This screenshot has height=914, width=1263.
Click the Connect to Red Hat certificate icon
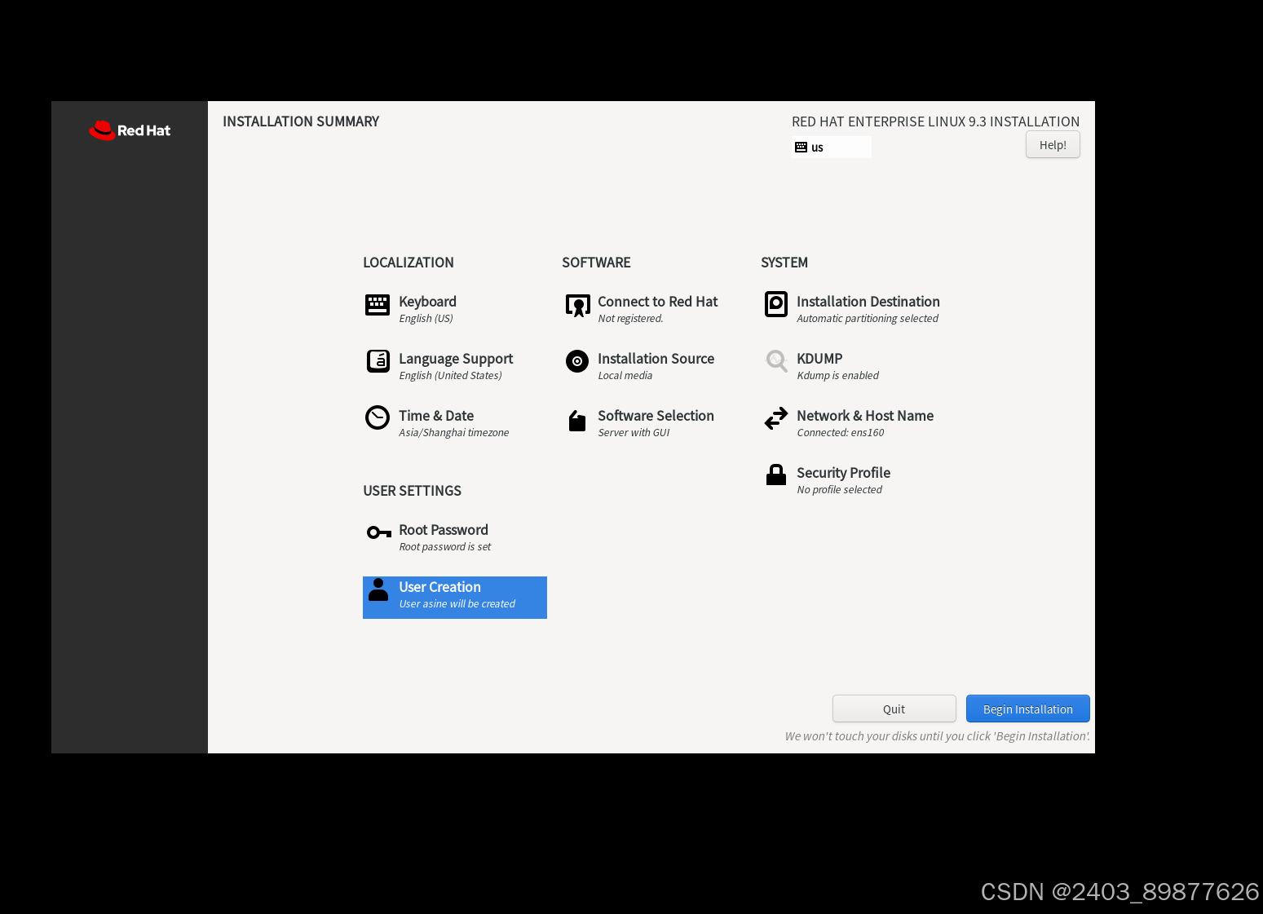(577, 305)
